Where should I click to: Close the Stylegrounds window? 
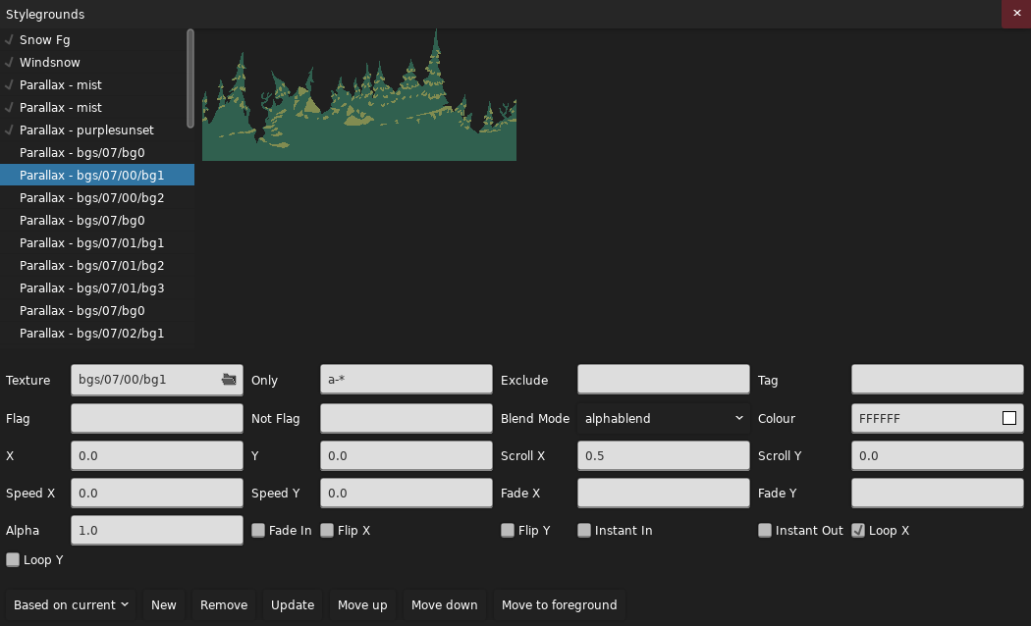click(1016, 14)
